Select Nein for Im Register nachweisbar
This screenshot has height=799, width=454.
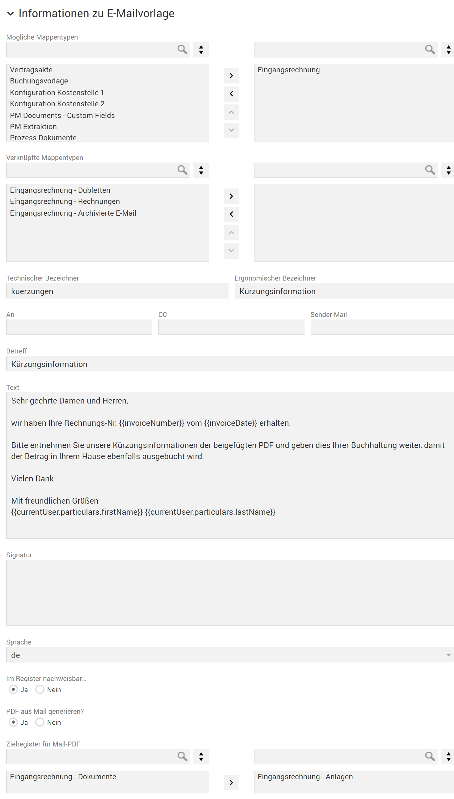point(40,689)
